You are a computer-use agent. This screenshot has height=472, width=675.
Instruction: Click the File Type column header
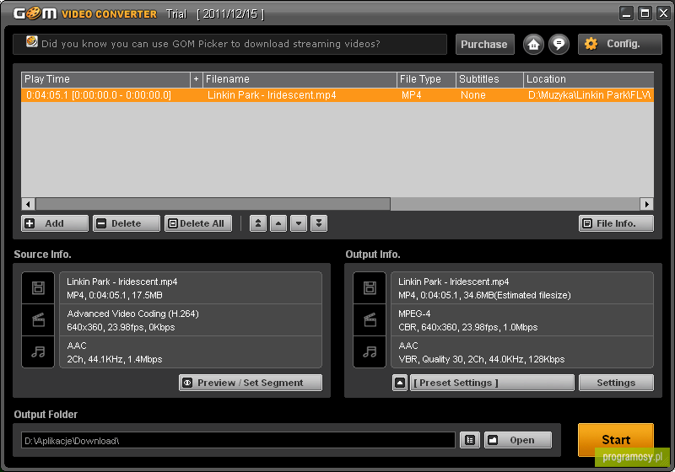click(426, 79)
